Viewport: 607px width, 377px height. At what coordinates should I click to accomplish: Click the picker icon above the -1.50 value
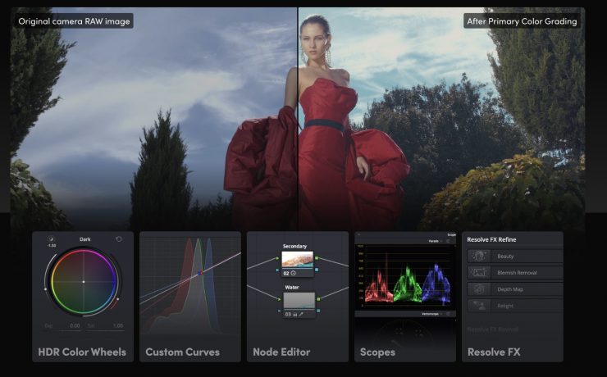(x=51, y=239)
